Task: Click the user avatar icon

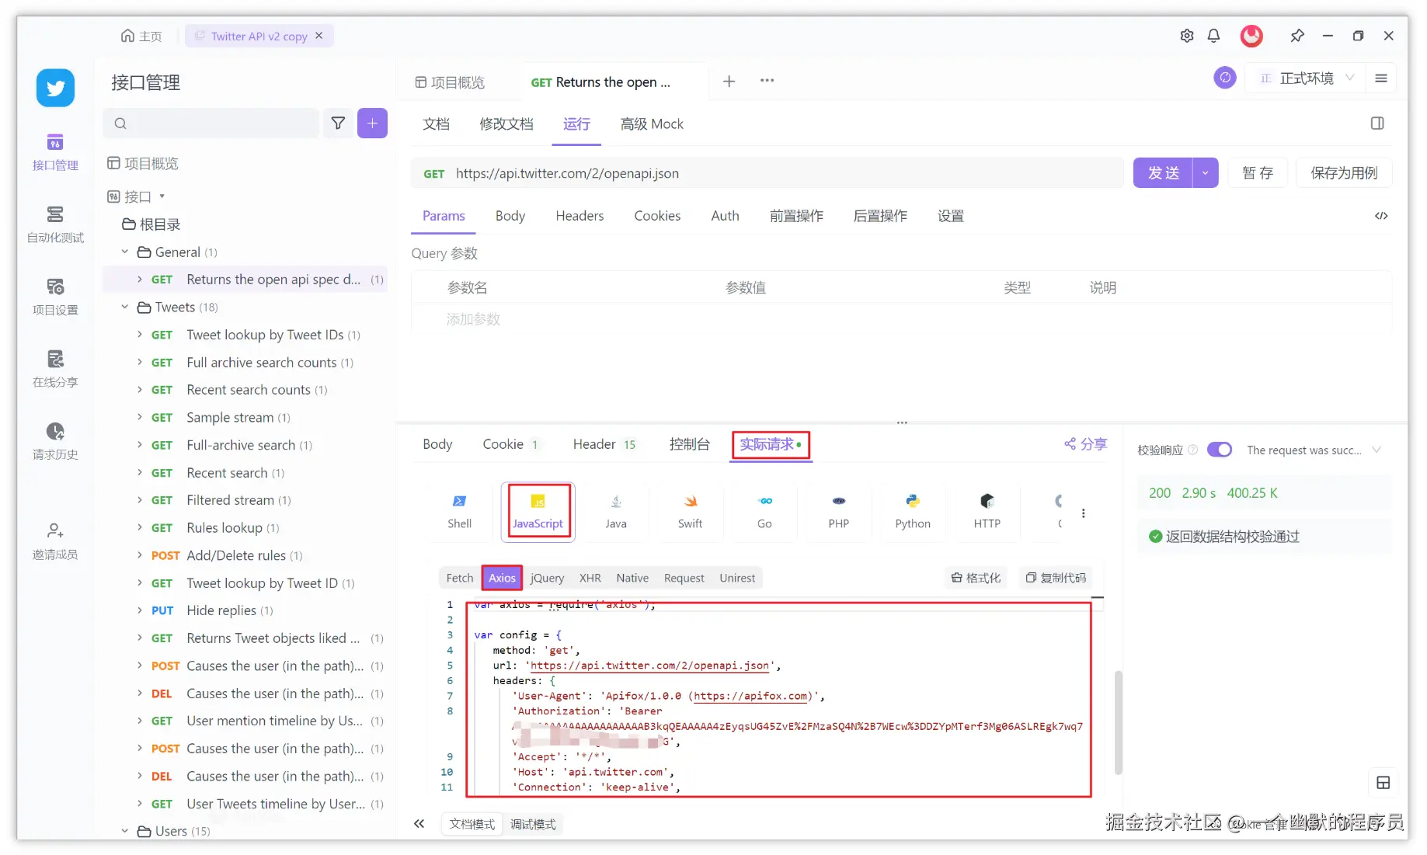Action: click(x=1251, y=36)
